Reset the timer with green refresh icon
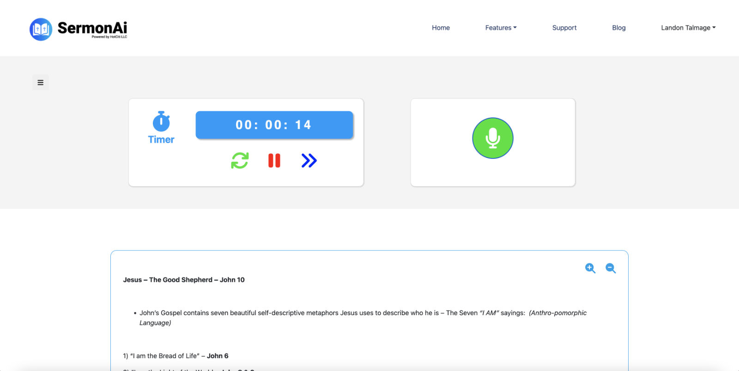This screenshot has height=371, width=739. 240,161
